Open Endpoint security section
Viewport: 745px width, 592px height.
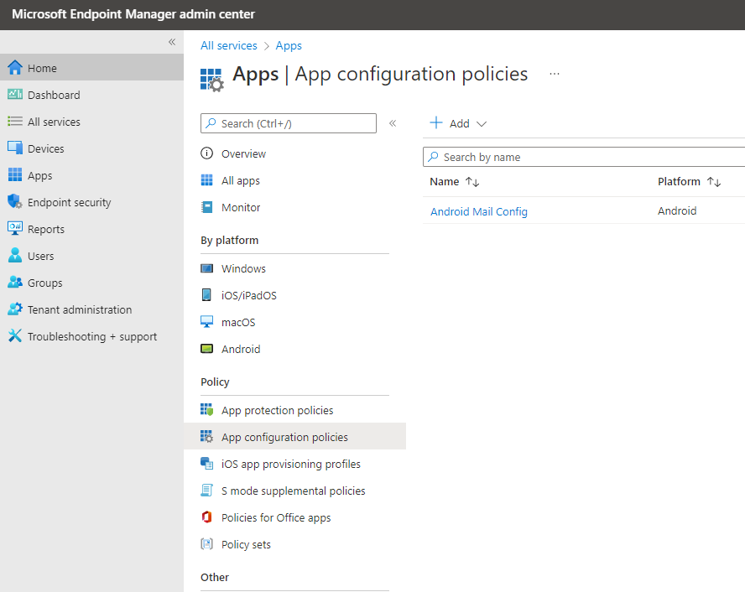tap(91, 202)
